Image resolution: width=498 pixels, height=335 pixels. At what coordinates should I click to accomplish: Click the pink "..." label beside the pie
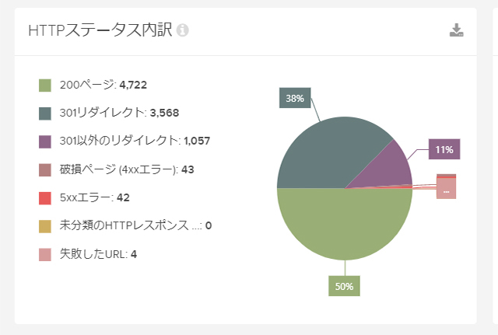[446, 188]
